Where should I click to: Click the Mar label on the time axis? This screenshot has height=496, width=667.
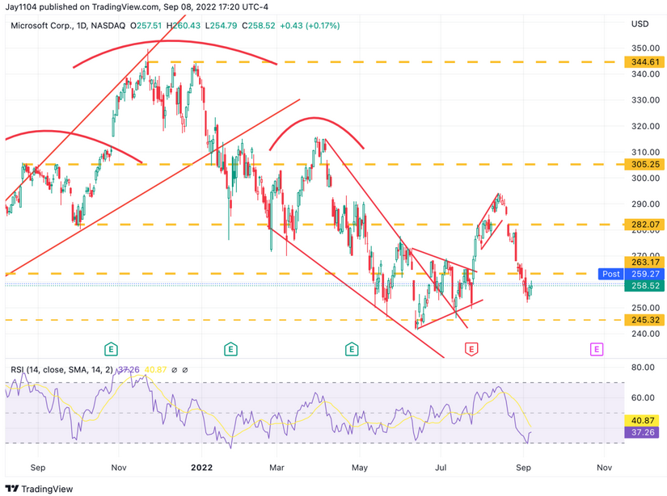277,468
